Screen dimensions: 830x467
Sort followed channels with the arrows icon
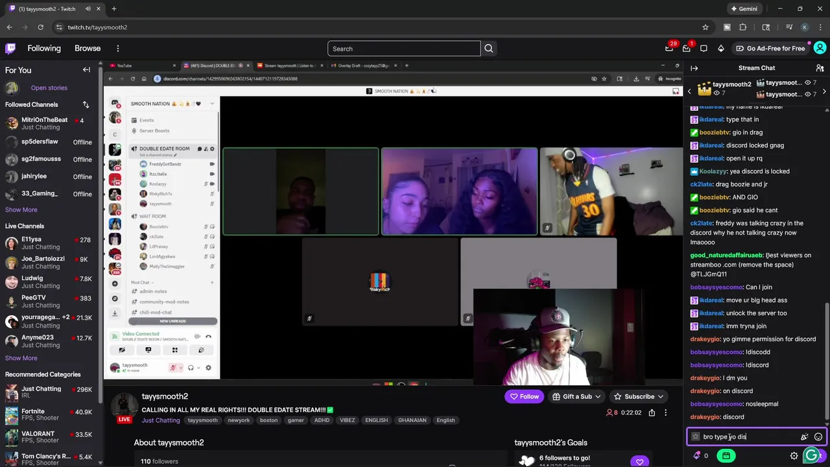coord(86,104)
